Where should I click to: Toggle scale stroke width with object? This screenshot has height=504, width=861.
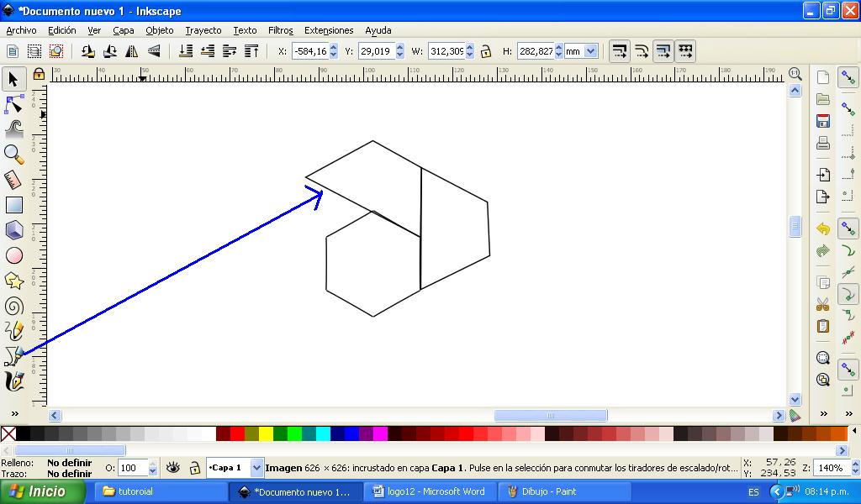pos(620,51)
